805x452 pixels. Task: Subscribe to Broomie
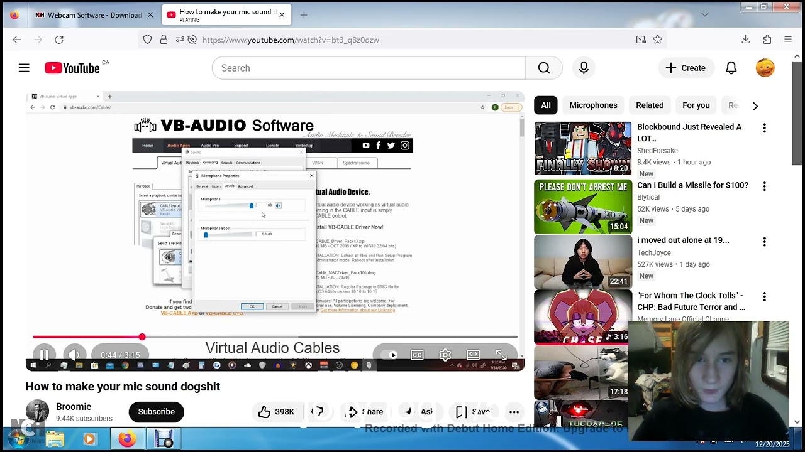point(156,412)
